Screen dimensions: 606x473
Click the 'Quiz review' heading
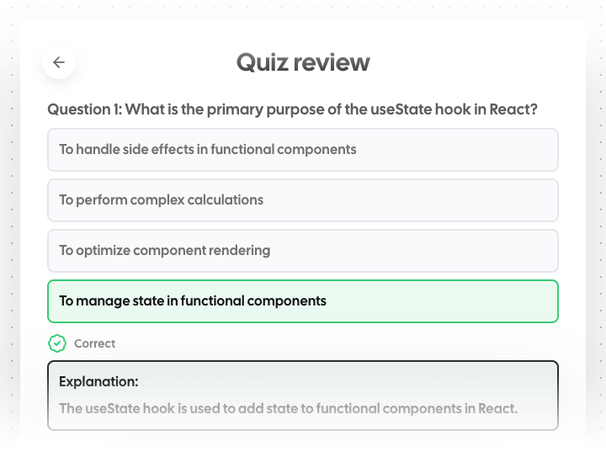(303, 62)
